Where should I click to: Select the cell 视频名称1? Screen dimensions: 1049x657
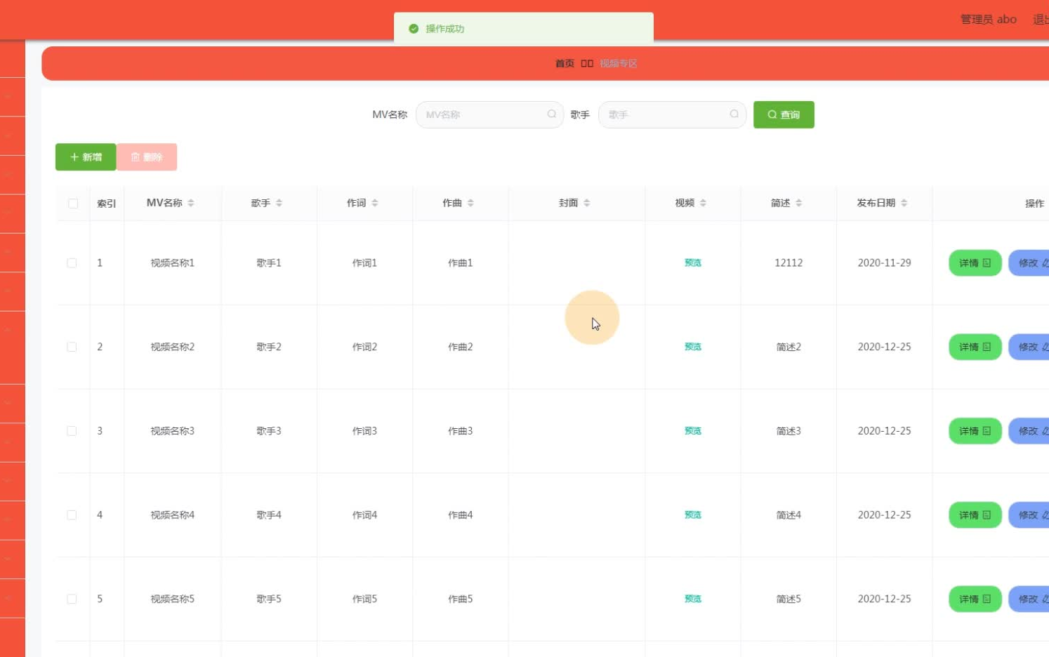tap(173, 263)
